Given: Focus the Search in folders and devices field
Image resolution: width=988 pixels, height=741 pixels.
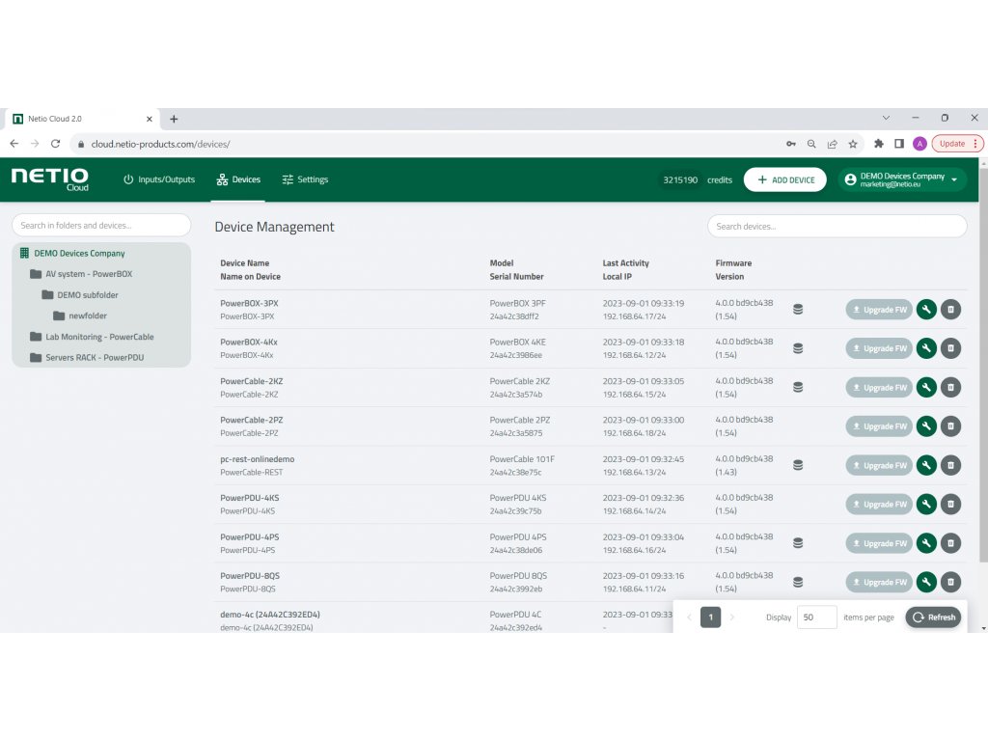Looking at the screenshot, I should 101,225.
